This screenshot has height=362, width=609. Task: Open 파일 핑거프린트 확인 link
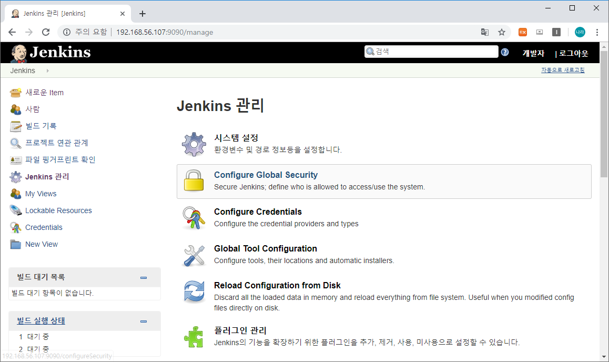(x=60, y=159)
